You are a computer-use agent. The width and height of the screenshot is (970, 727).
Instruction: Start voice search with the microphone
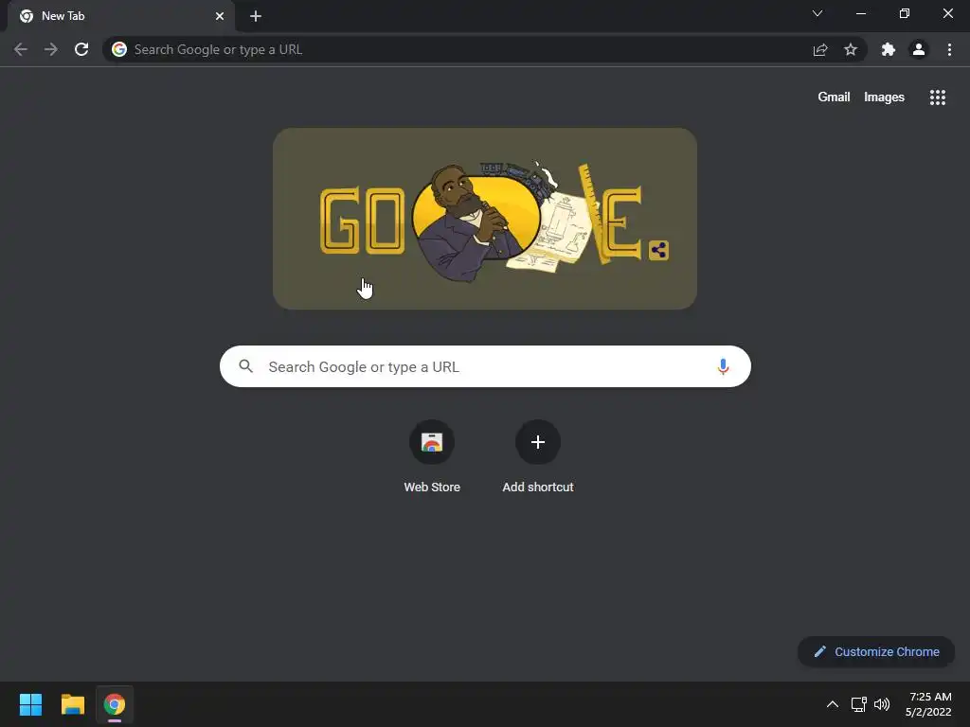pos(723,366)
